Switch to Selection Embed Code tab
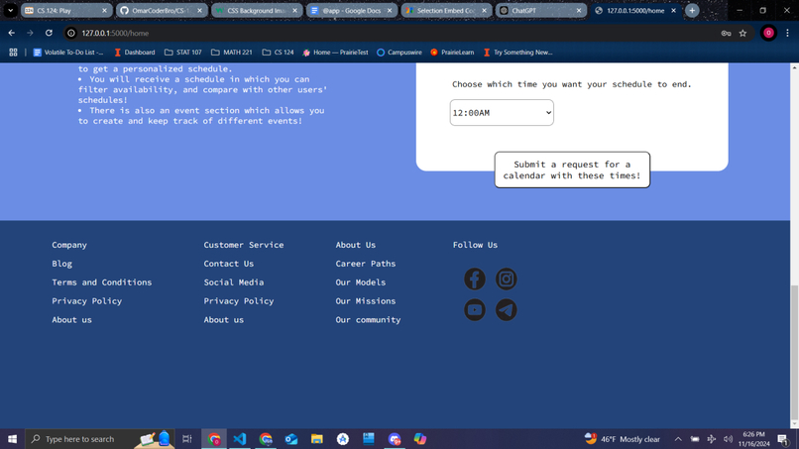Image resolution: width=799 pixels, height=449 pixels. 446,10
